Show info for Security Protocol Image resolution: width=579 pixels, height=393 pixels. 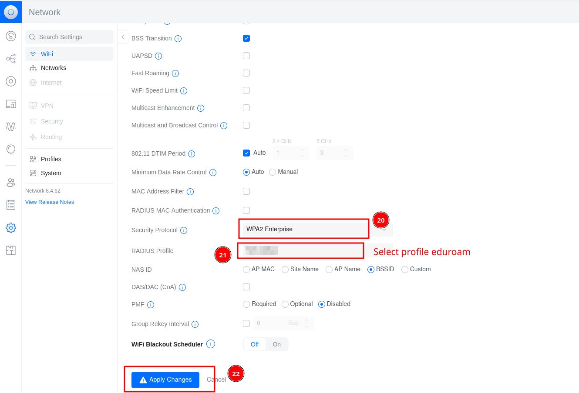pos(184,230)
